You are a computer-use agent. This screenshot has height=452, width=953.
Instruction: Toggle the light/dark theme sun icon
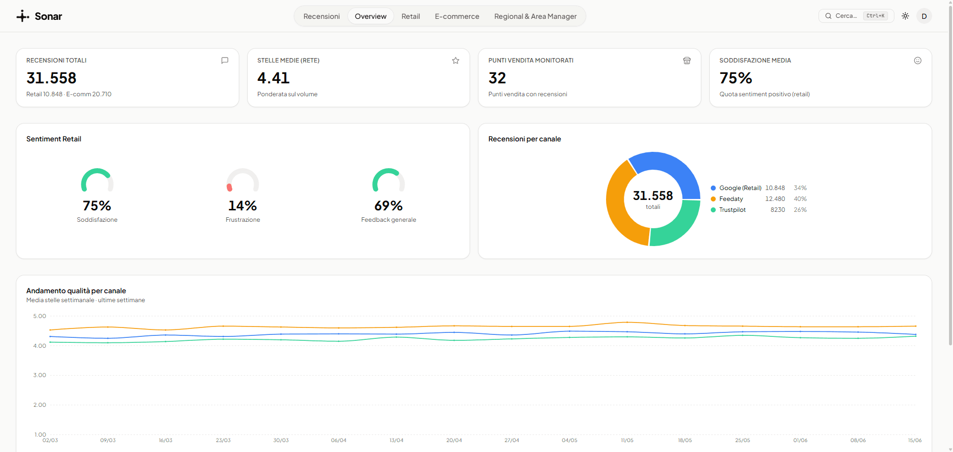point(905,16)
